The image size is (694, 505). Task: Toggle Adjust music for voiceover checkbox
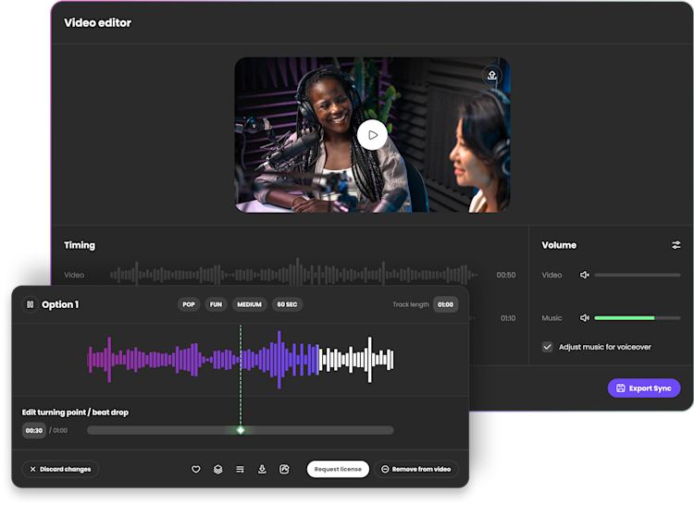pyautogui.click(x=547, y=347)
